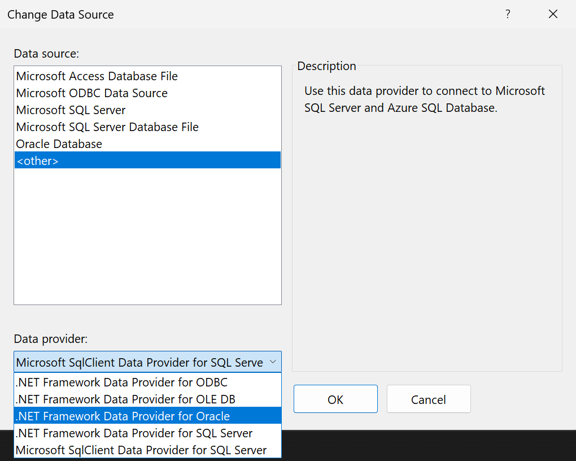Select Microsoft SQL Server data source
This screenshot has width=576, height=461.
tap(70, 110)
